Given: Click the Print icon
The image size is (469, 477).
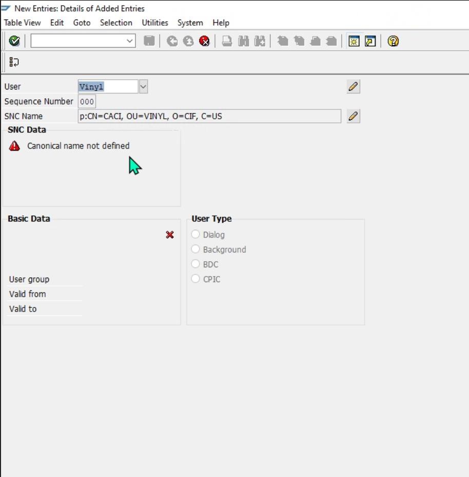Looking at the screenshot, I should tap(227, 41).
